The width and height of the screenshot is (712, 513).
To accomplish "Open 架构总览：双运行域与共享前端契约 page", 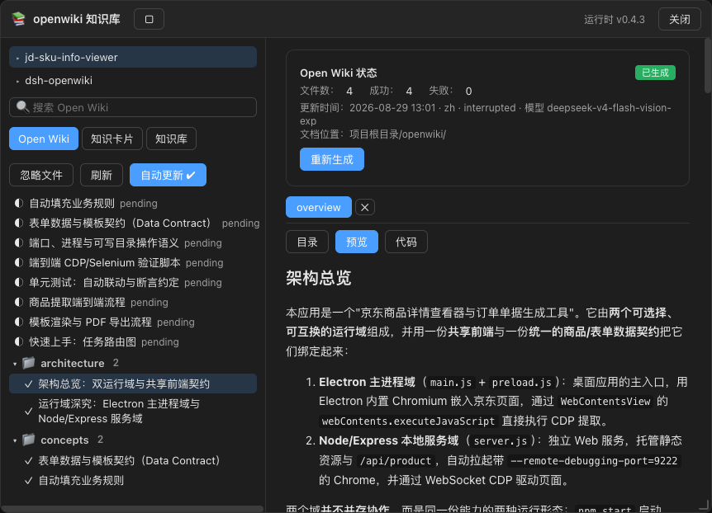I will coord(133,384).
